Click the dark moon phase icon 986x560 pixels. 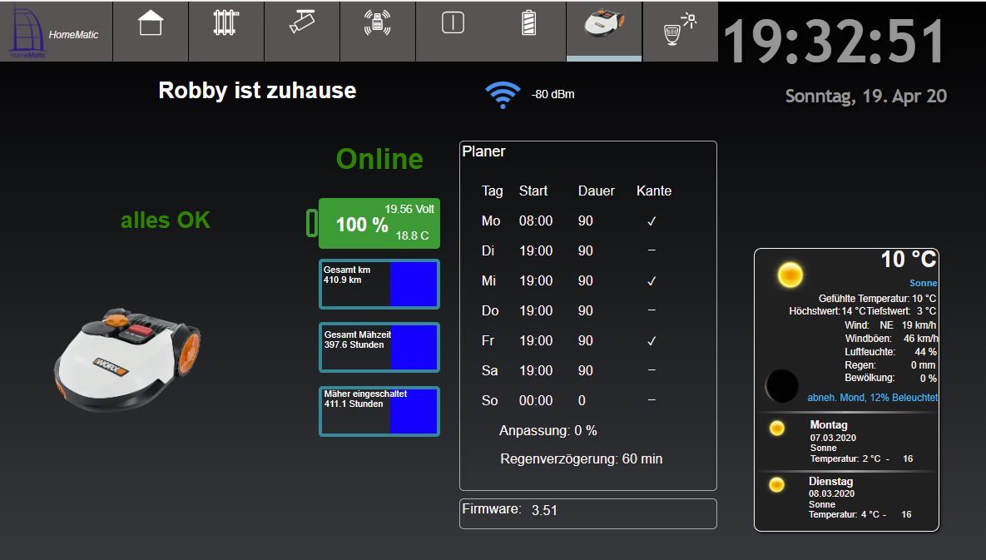(781, 386)
